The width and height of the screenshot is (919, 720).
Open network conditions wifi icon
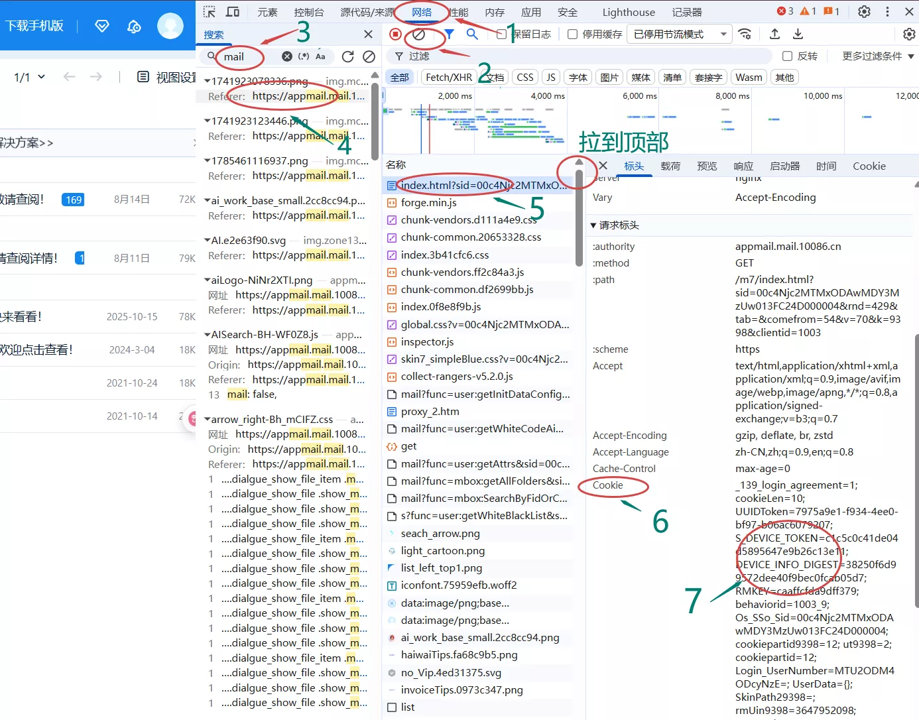(745, 34)
